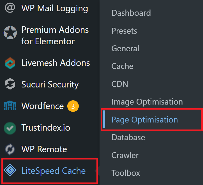Image resolution: width=203 pixels, height=185 pixels.
Task: Click the Premium Addons star icon
Action: point(10,33)
